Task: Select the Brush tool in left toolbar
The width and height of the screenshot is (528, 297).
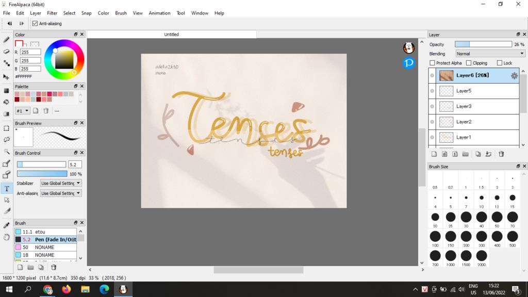Action: pyautogui.click(x=6, y=40)
